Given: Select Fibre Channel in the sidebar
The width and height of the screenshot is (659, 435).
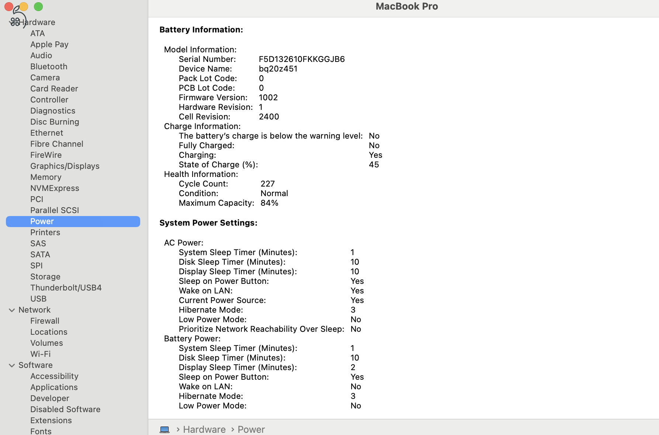Looking at the screenshot, I should pos(57,144).
